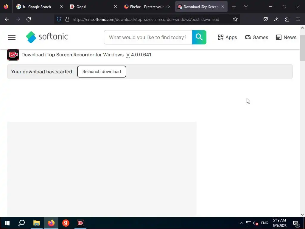Open network status tray icon
Screen dimensions: 305x229
click(x=249, y=223)
